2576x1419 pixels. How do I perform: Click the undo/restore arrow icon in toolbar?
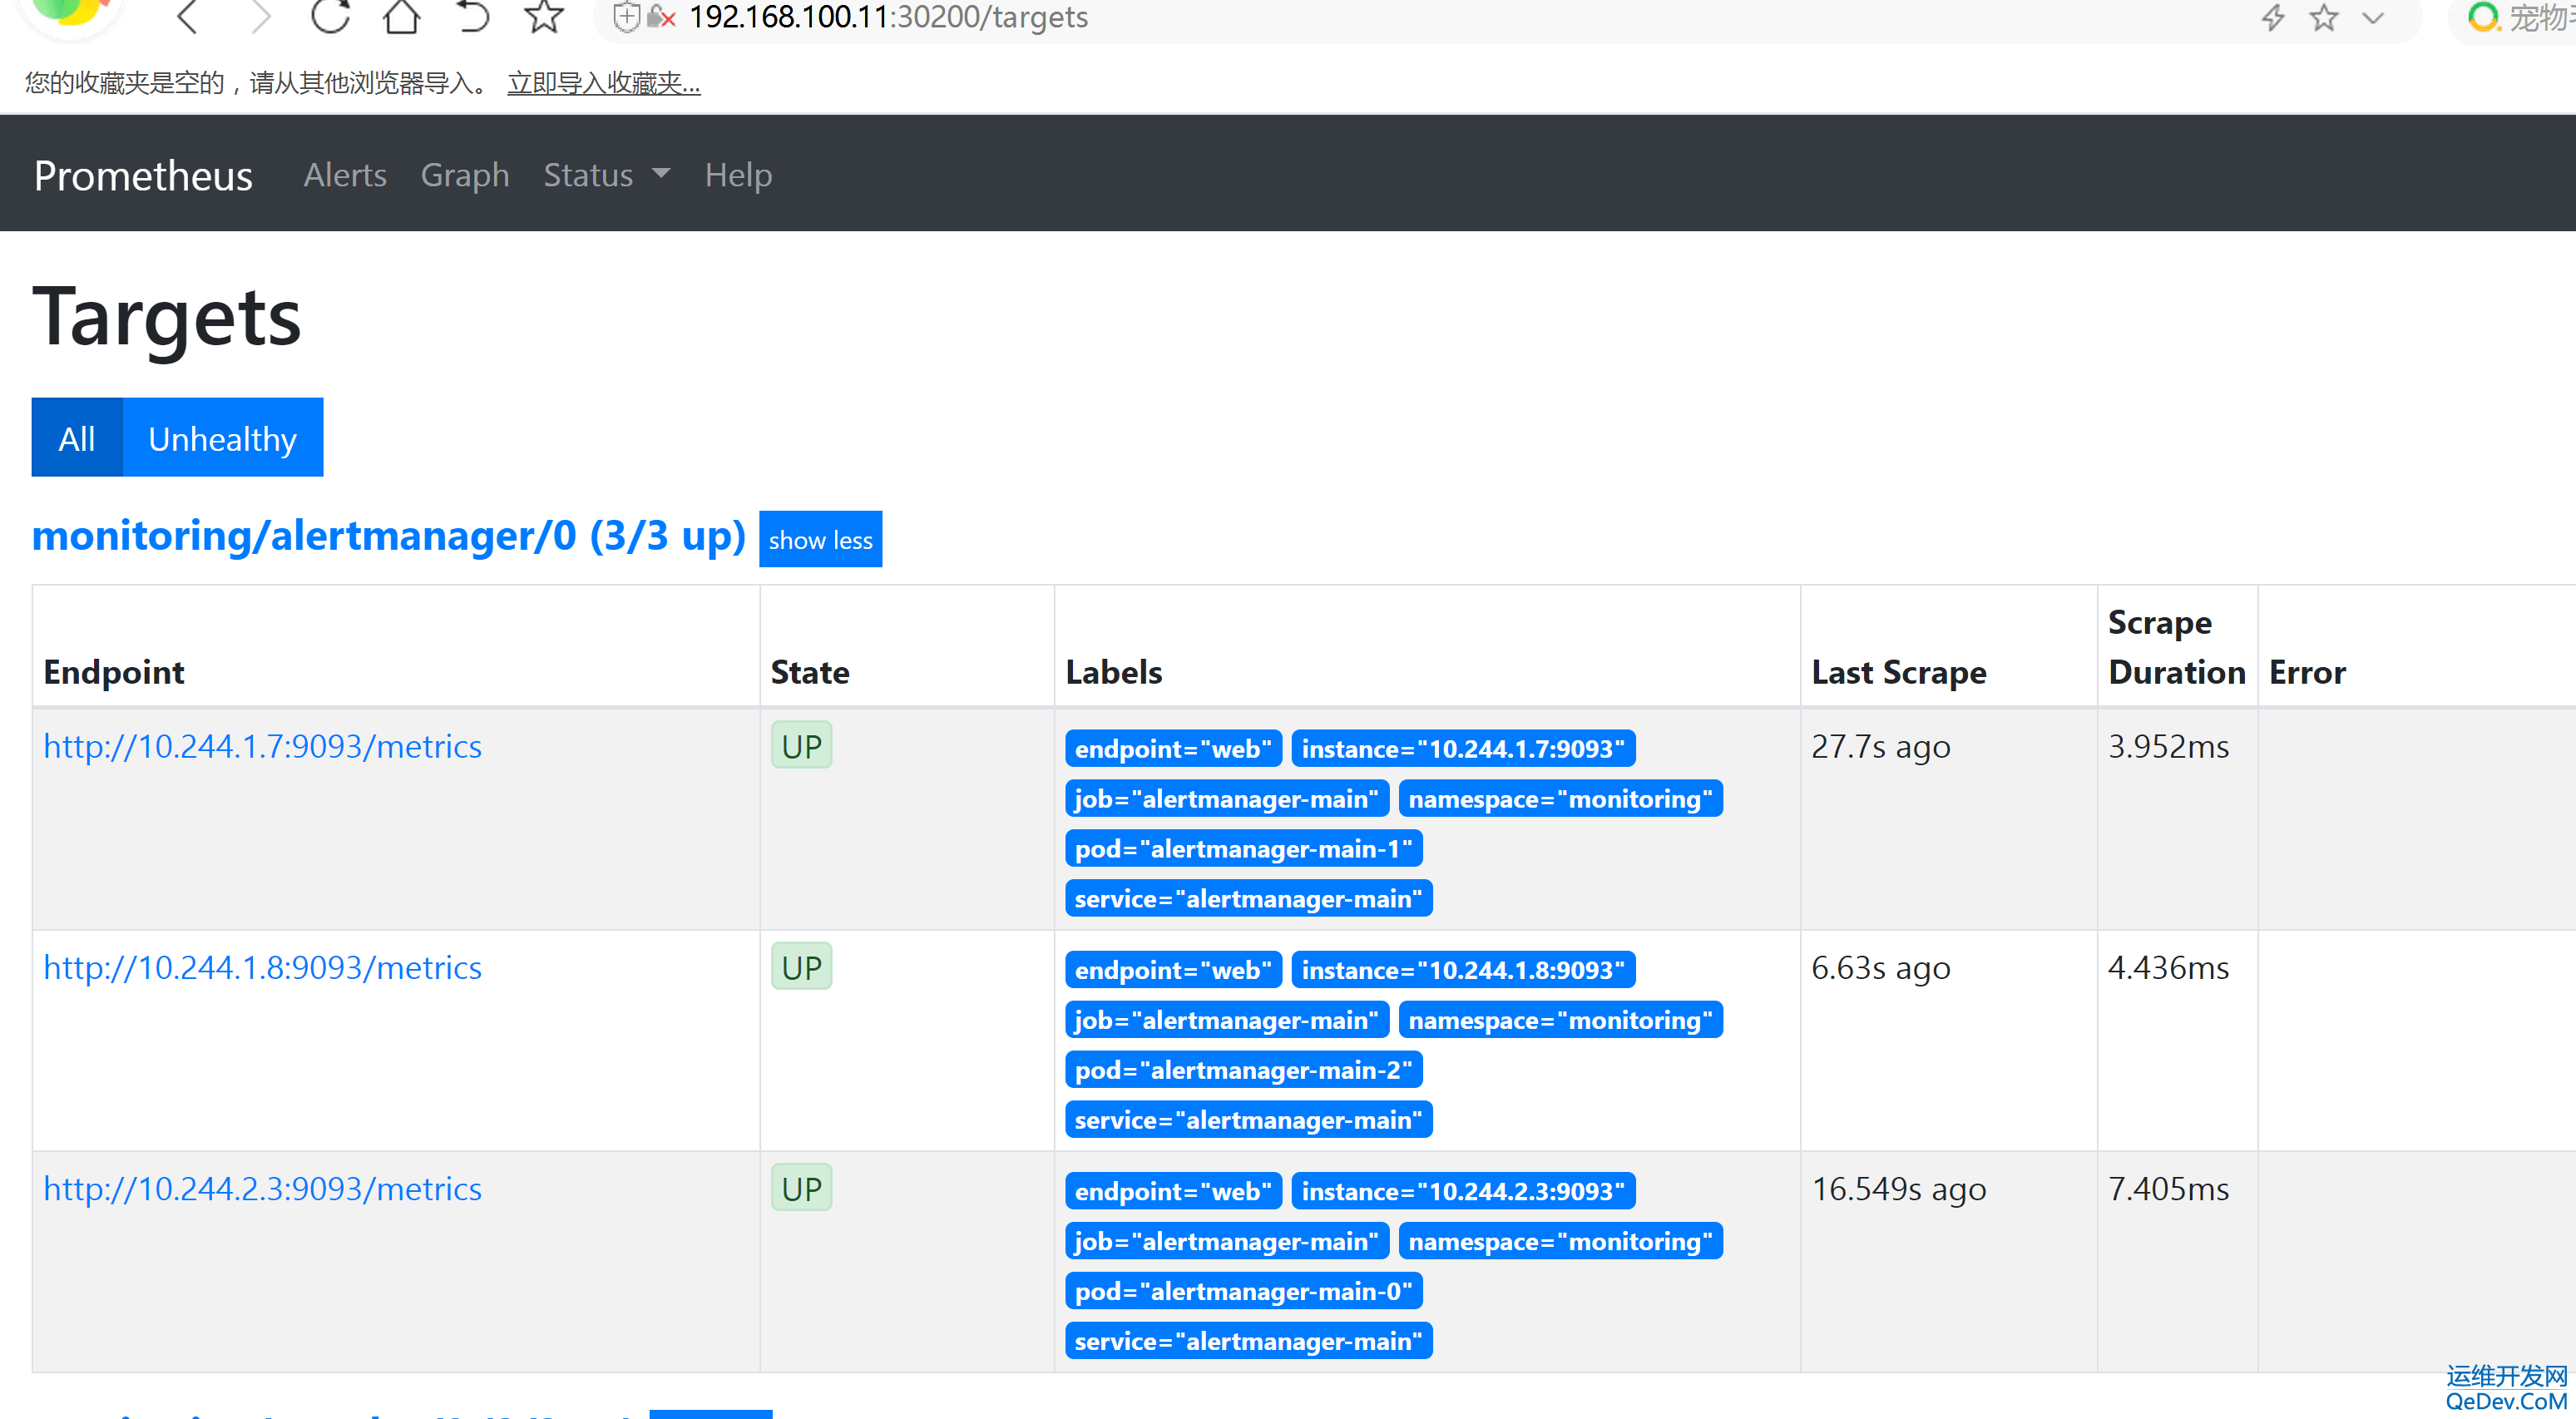(x=473, y=17)
